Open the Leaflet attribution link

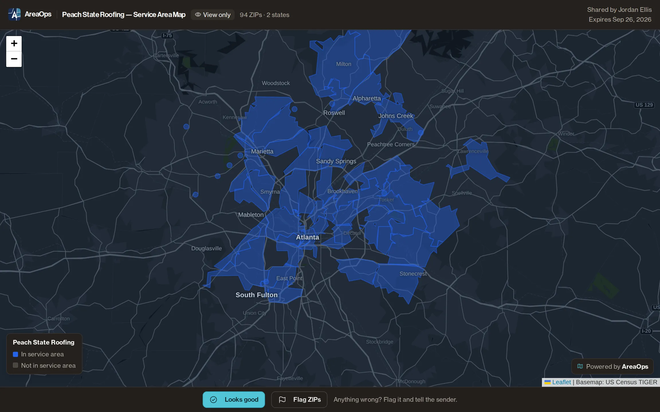[561, 382]
